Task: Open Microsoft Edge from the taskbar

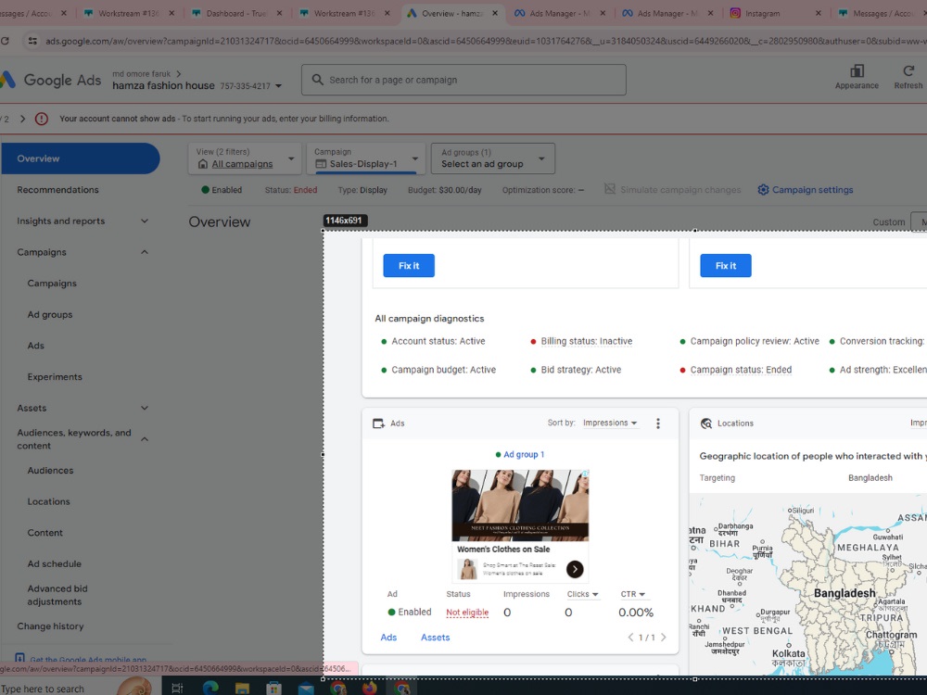Action: [x=210, y=688]
